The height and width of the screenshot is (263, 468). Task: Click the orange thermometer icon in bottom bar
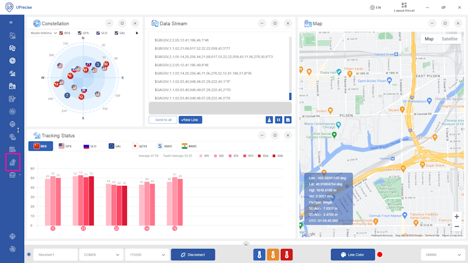tap(273, 255)
